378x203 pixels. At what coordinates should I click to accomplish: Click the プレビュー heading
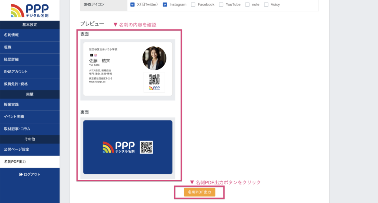click(x=92, y=24)
